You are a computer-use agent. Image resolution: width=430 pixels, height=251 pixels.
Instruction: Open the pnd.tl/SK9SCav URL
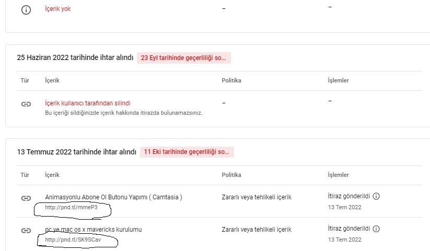(73, 240)
